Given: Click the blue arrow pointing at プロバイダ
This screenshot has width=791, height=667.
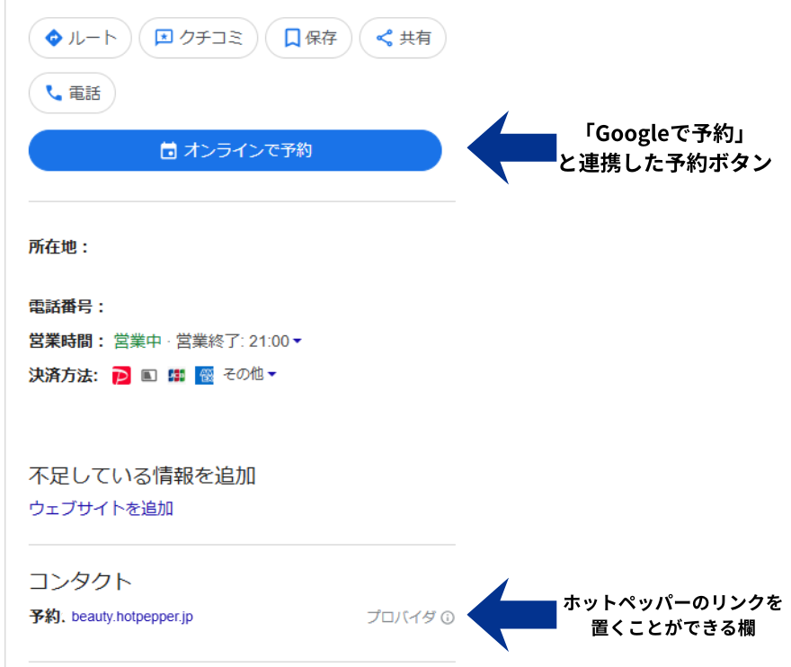Looking at the screenshot, I should [x=503, y=615].
